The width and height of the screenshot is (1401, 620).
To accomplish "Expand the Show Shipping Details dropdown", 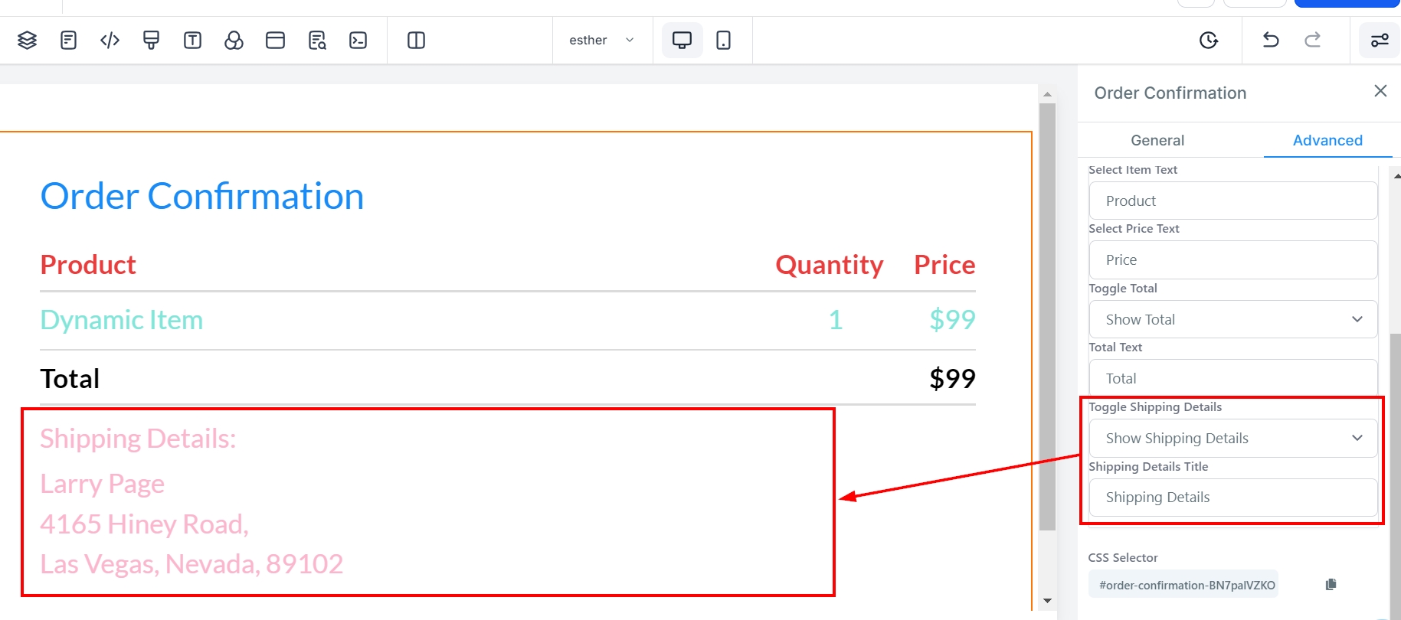I will click(1232, 438).
